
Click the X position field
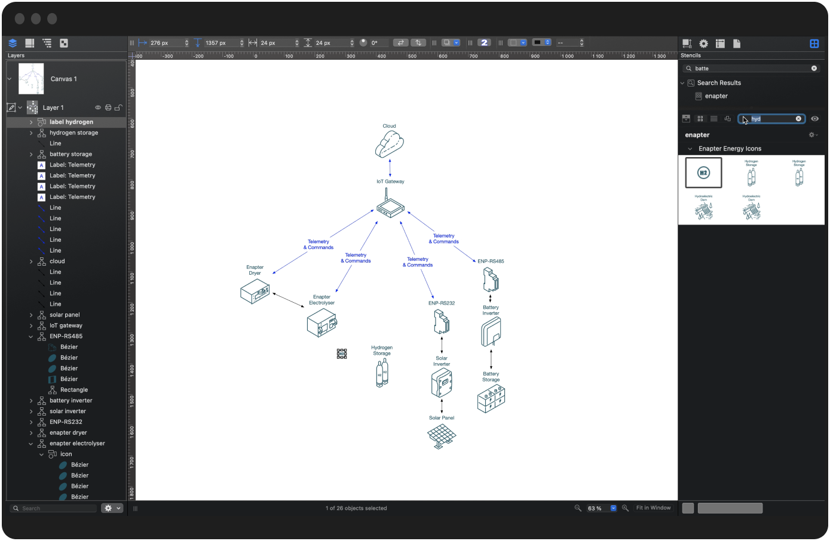click(x=166, y=43)
